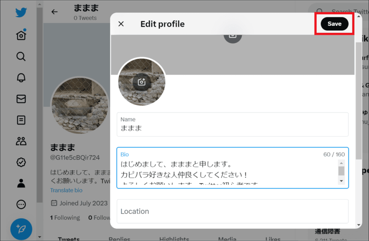Switch to the Likes tab
Screen dimensions: 369x241
coord(273,238)
